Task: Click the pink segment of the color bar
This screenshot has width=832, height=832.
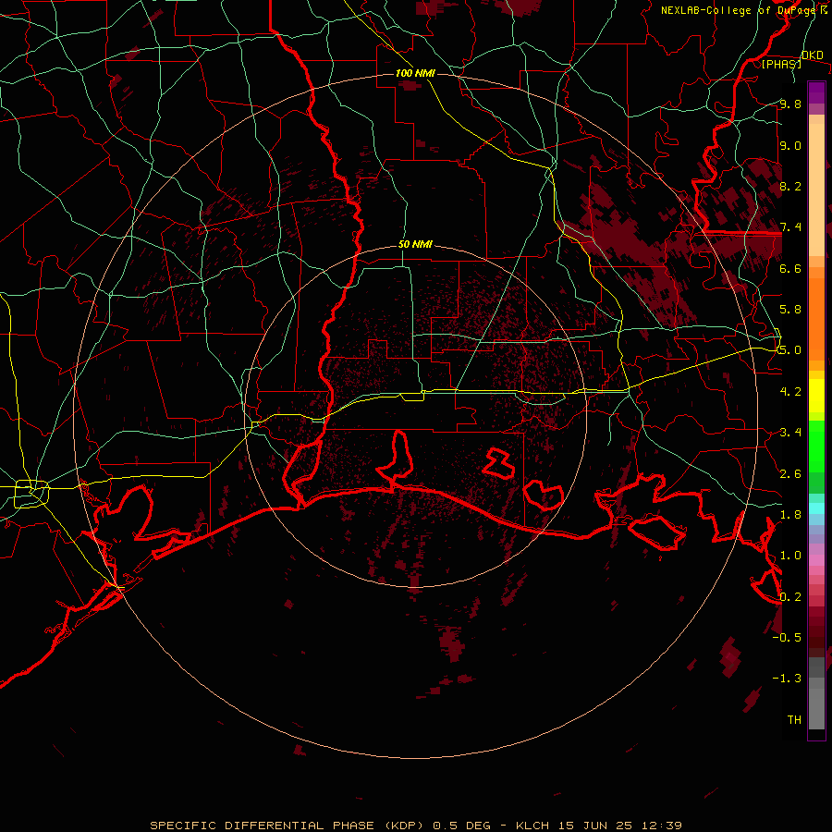Action: [816, 560]
